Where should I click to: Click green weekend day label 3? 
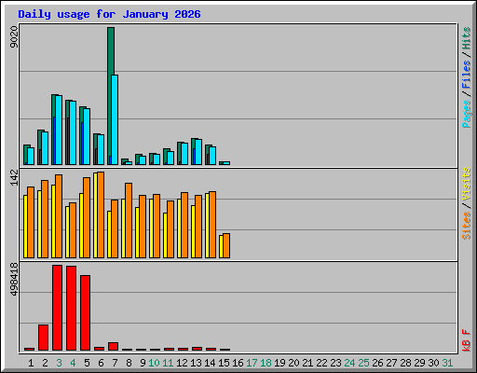[59, 363]
